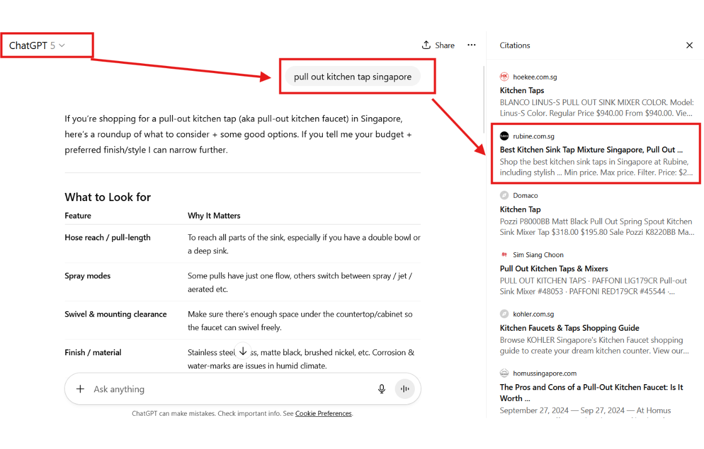This screenshot has height=449, width=704.
Task: Open the three-dot more options menu
Action: pyautogui.click(x=472, y=45)
